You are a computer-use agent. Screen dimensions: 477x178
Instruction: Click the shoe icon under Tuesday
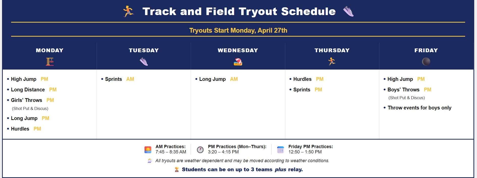tap(144, 62)
